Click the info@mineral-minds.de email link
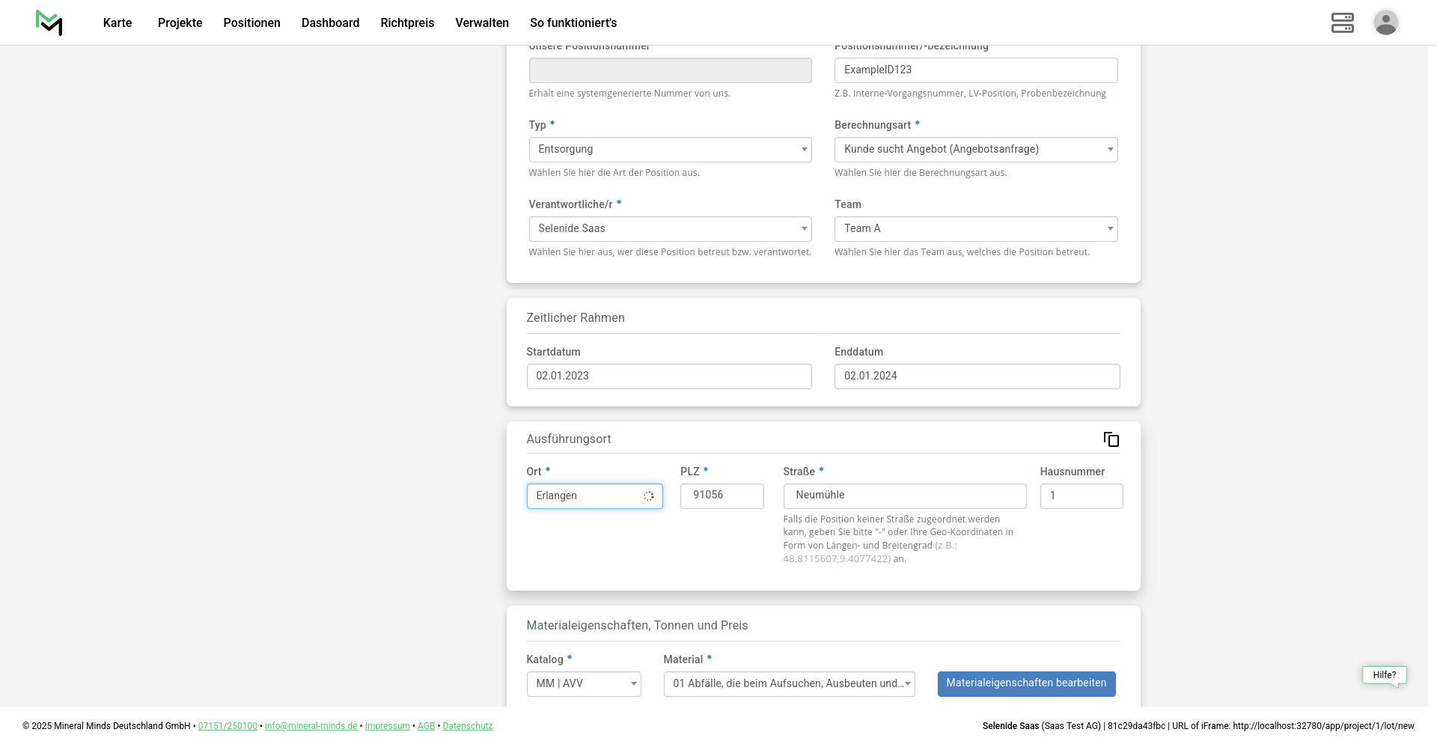This screenshot has width=1437, height=744. (311, 726)
